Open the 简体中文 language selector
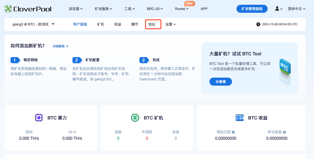Image resolution: width=314 pixels, height=159 pixels. (x=297, y=9)
